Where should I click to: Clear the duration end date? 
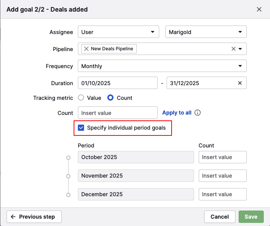[240, 83]
